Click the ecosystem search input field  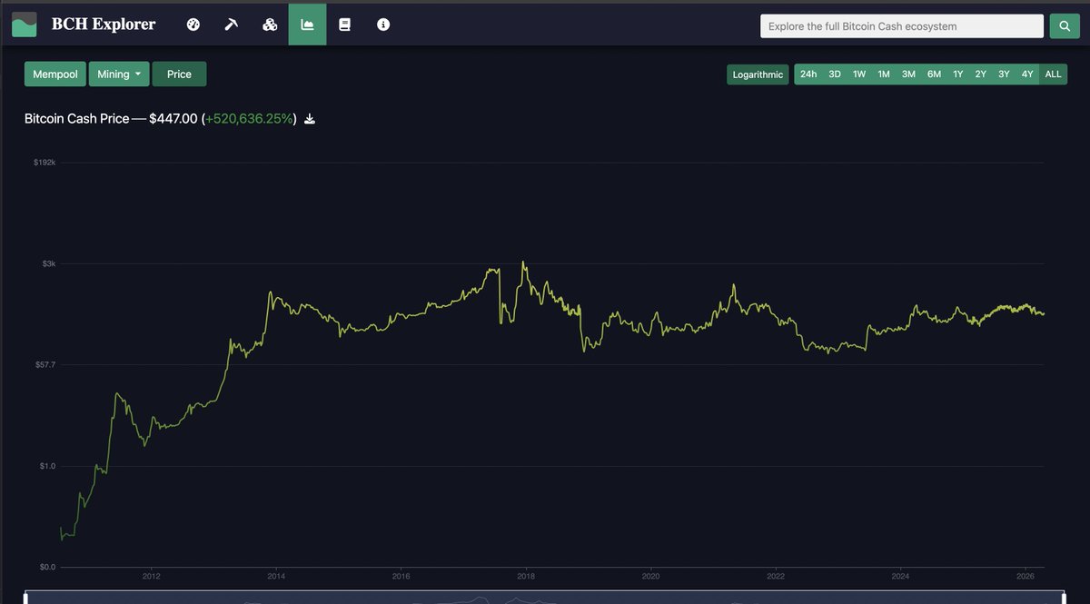pyautogui.click(x=901, y=25)
